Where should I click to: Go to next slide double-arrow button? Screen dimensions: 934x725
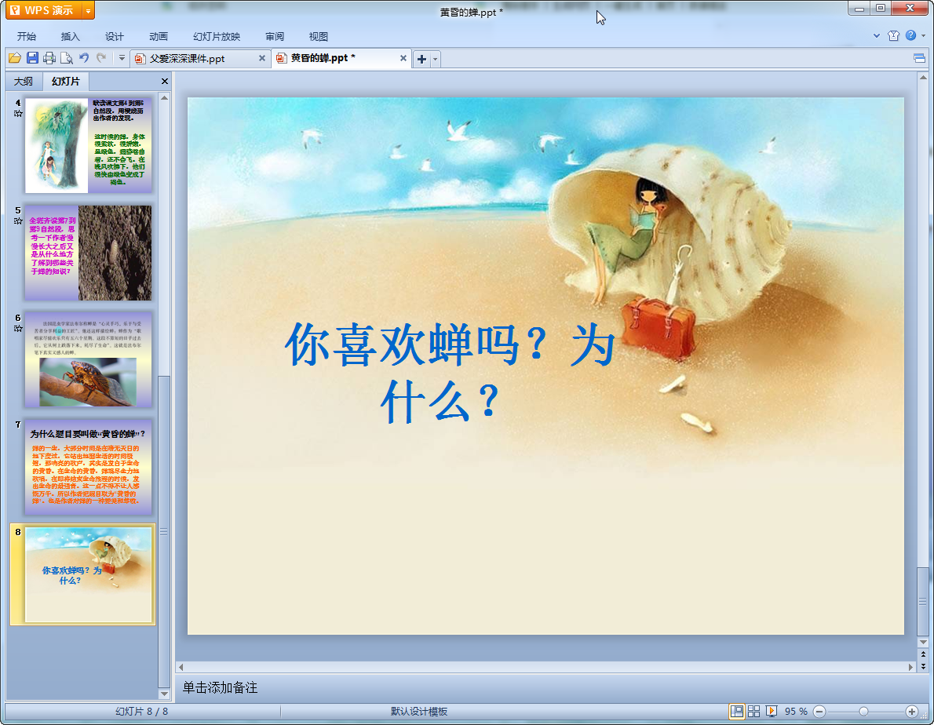tap(923, 666)
